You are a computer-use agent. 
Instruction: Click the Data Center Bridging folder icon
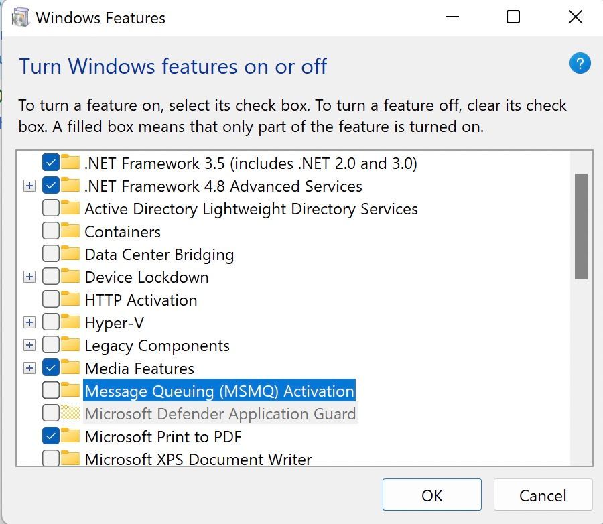(69, 254)
